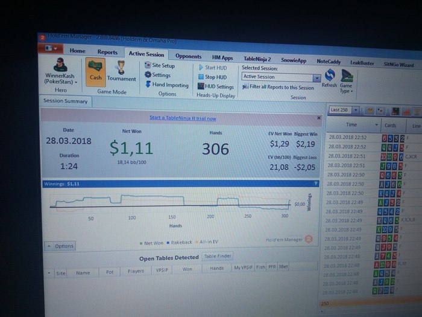Select Cash game mode
The width and height of the screenshot is (422, 317).
click(95, 72)
